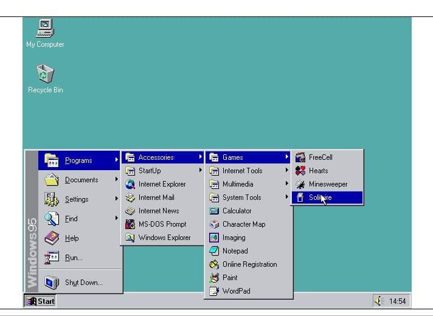The image size is (433, 316).
Task: Open the Multimedia folder entry
Action: coord(248,184)
